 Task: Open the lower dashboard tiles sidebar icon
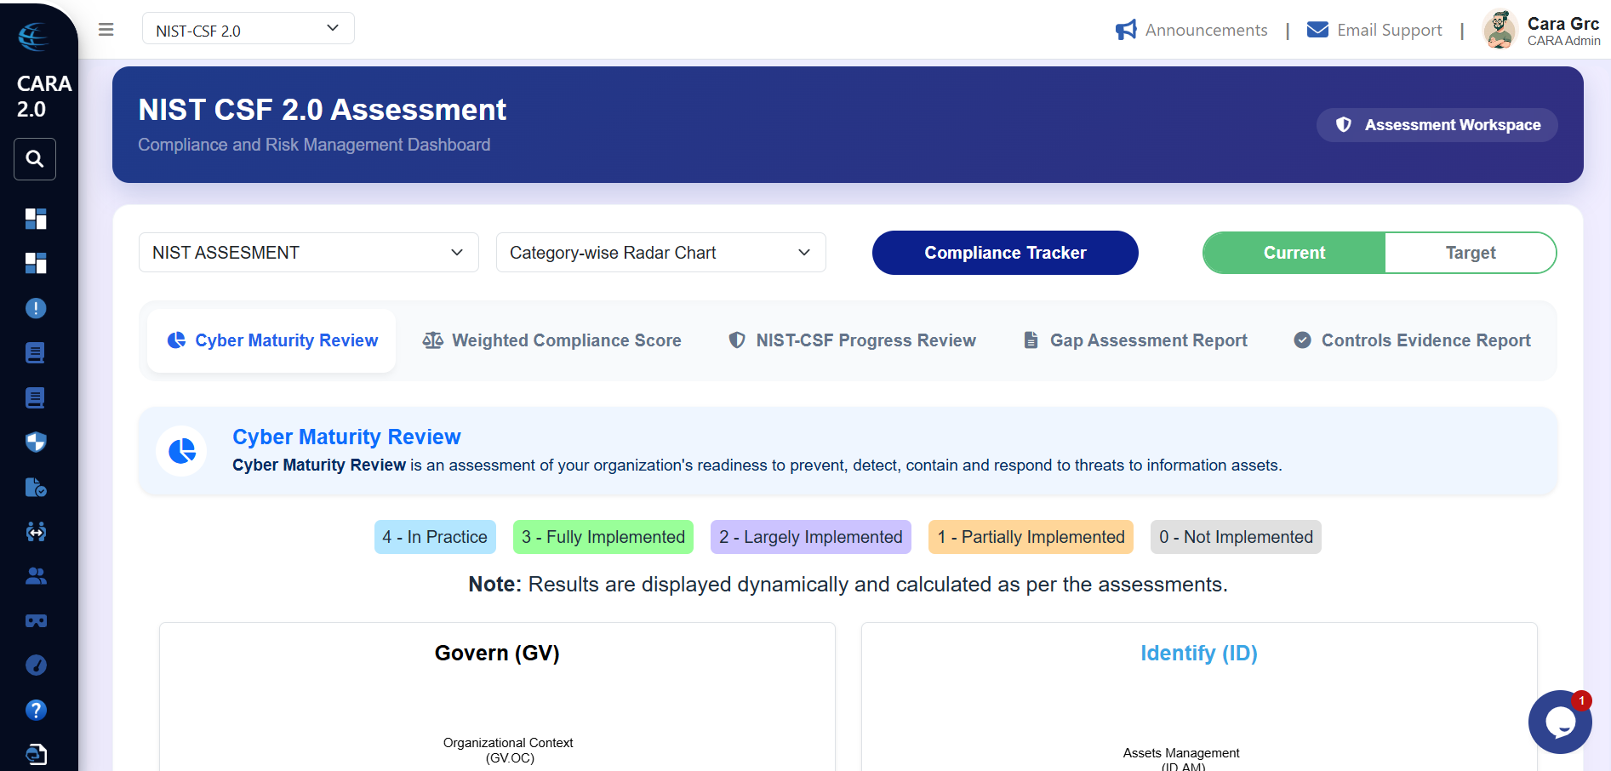point(36,263)
